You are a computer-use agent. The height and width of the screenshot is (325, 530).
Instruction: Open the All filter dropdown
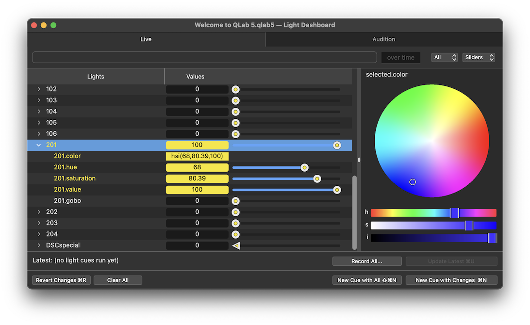pyautogui.click(x=444, y=57)
